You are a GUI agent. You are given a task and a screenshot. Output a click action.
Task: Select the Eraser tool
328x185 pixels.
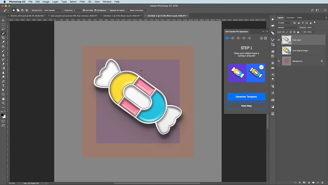coord(3,64)
